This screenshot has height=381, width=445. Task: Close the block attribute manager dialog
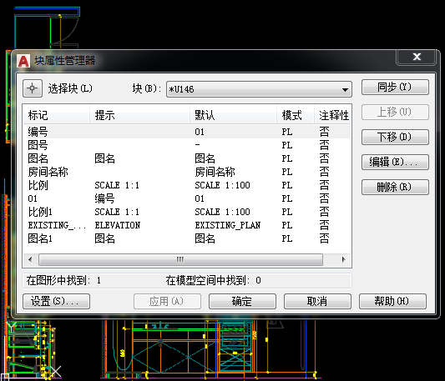coord(417,57)
